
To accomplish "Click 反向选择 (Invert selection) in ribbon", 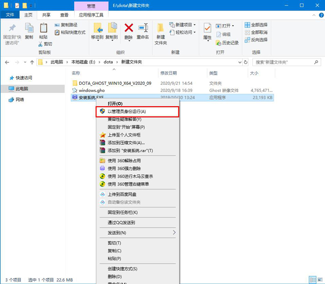I will tap(257, 40).
